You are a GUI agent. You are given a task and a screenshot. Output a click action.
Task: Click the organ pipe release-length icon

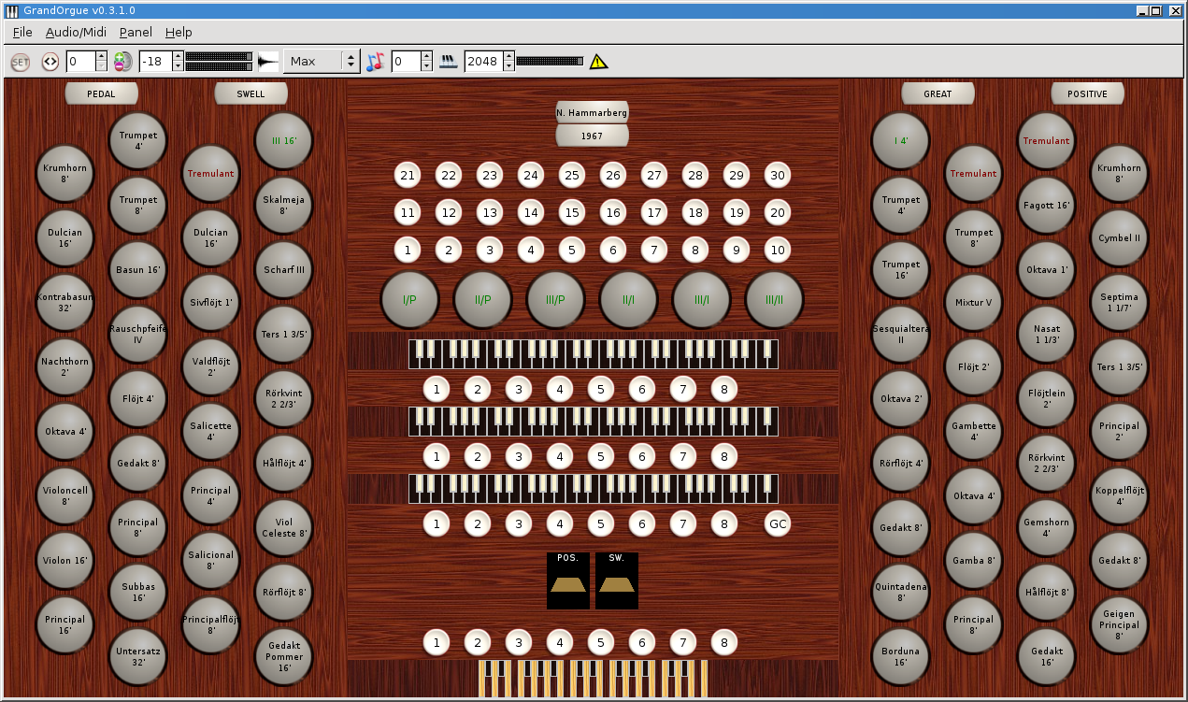(x=268, y=62)
